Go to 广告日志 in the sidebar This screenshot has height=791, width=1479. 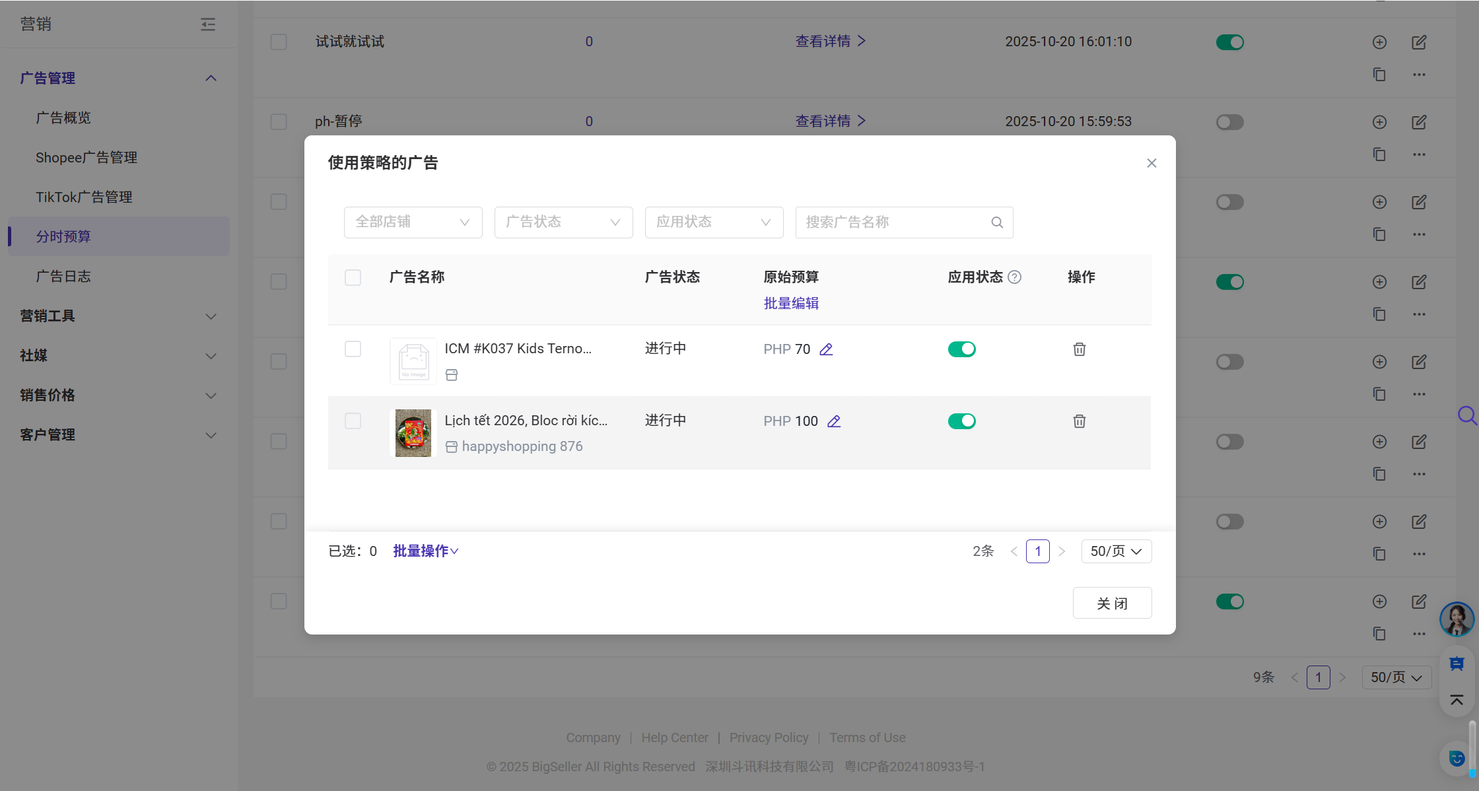63,277
